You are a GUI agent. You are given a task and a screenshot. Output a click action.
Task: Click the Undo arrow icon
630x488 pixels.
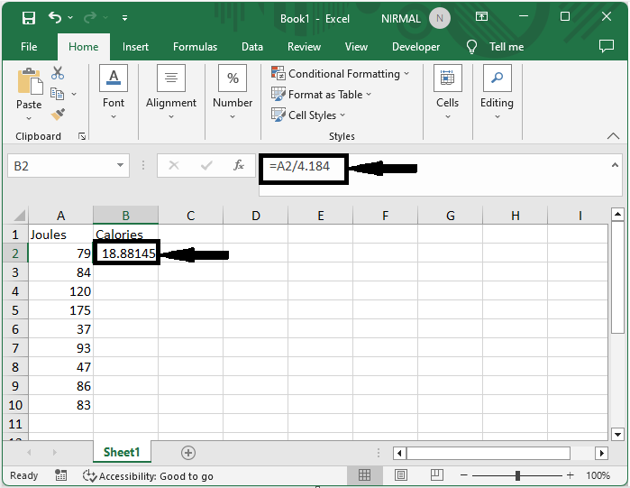click(55, 17)
